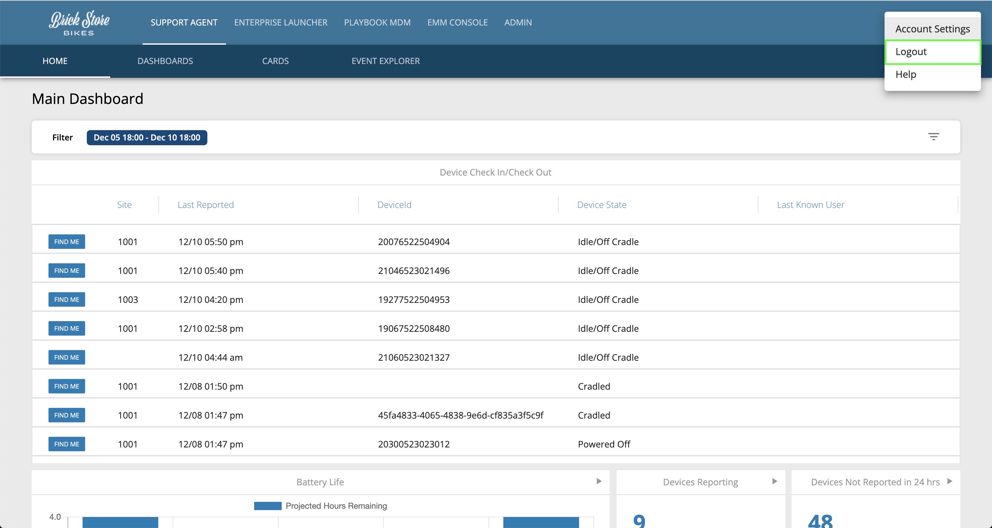
Task: Sort by Device State column header
Action: pos(601,205)
